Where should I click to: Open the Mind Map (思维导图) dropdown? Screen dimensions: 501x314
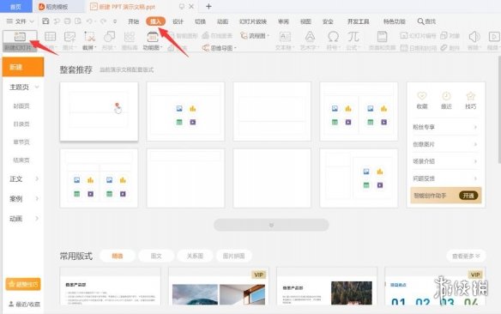(220, 48)
